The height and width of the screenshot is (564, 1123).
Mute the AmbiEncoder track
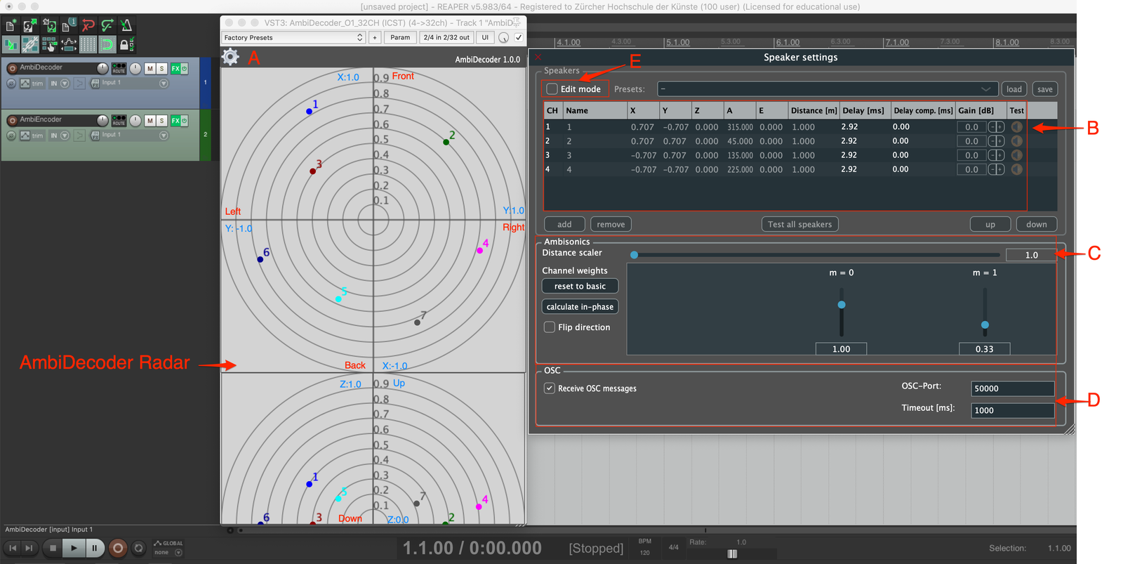pyautogui.click(x=150, y=120)
